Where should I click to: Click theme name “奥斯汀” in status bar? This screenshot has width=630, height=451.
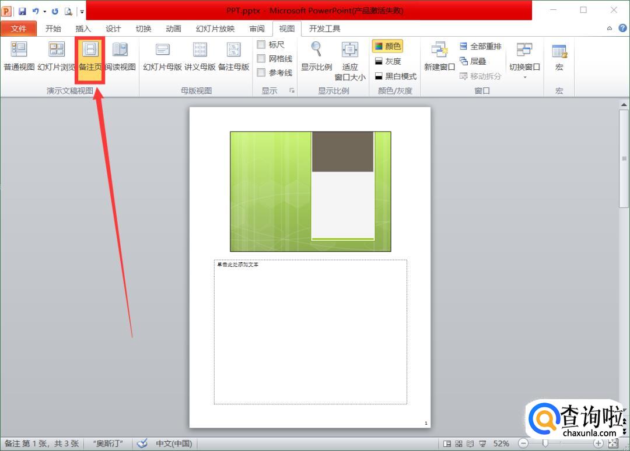tap(108, 443)
